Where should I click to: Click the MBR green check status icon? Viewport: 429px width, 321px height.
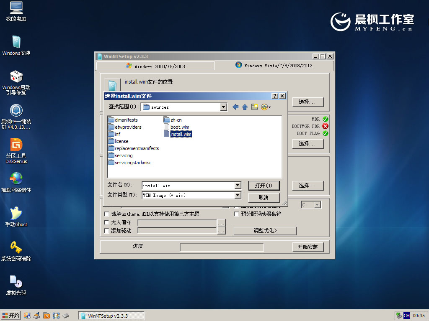point(325,119)
